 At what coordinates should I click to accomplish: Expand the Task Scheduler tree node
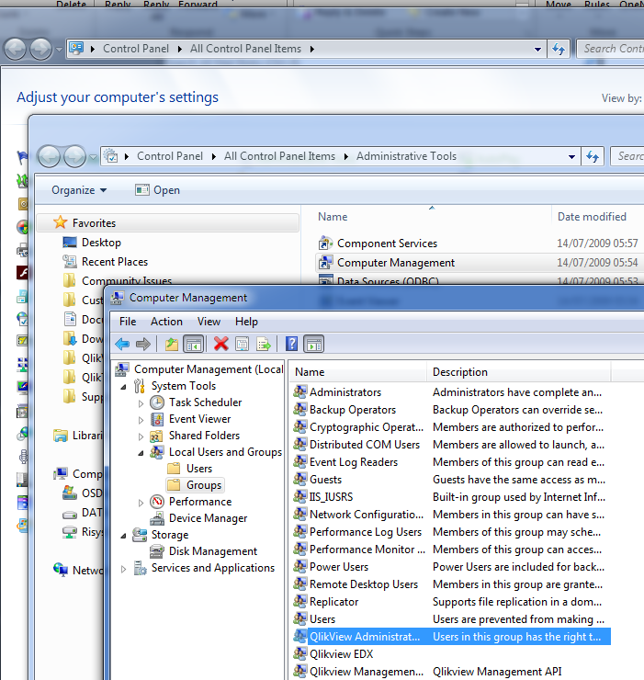click(141, 403)
